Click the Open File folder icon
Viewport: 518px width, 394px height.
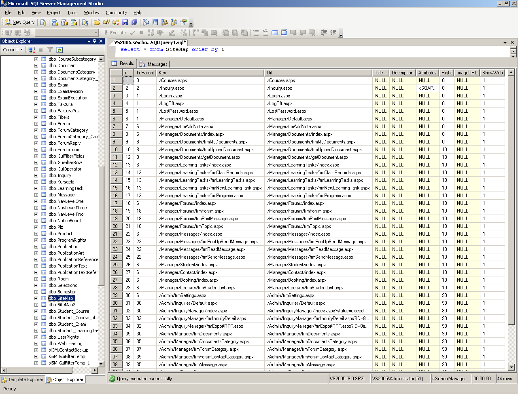pyautogui.click(x=97, y=22)
